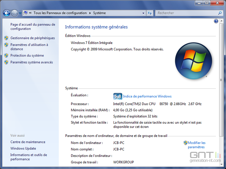Open Centre de maintenance link

coord(28,142)
